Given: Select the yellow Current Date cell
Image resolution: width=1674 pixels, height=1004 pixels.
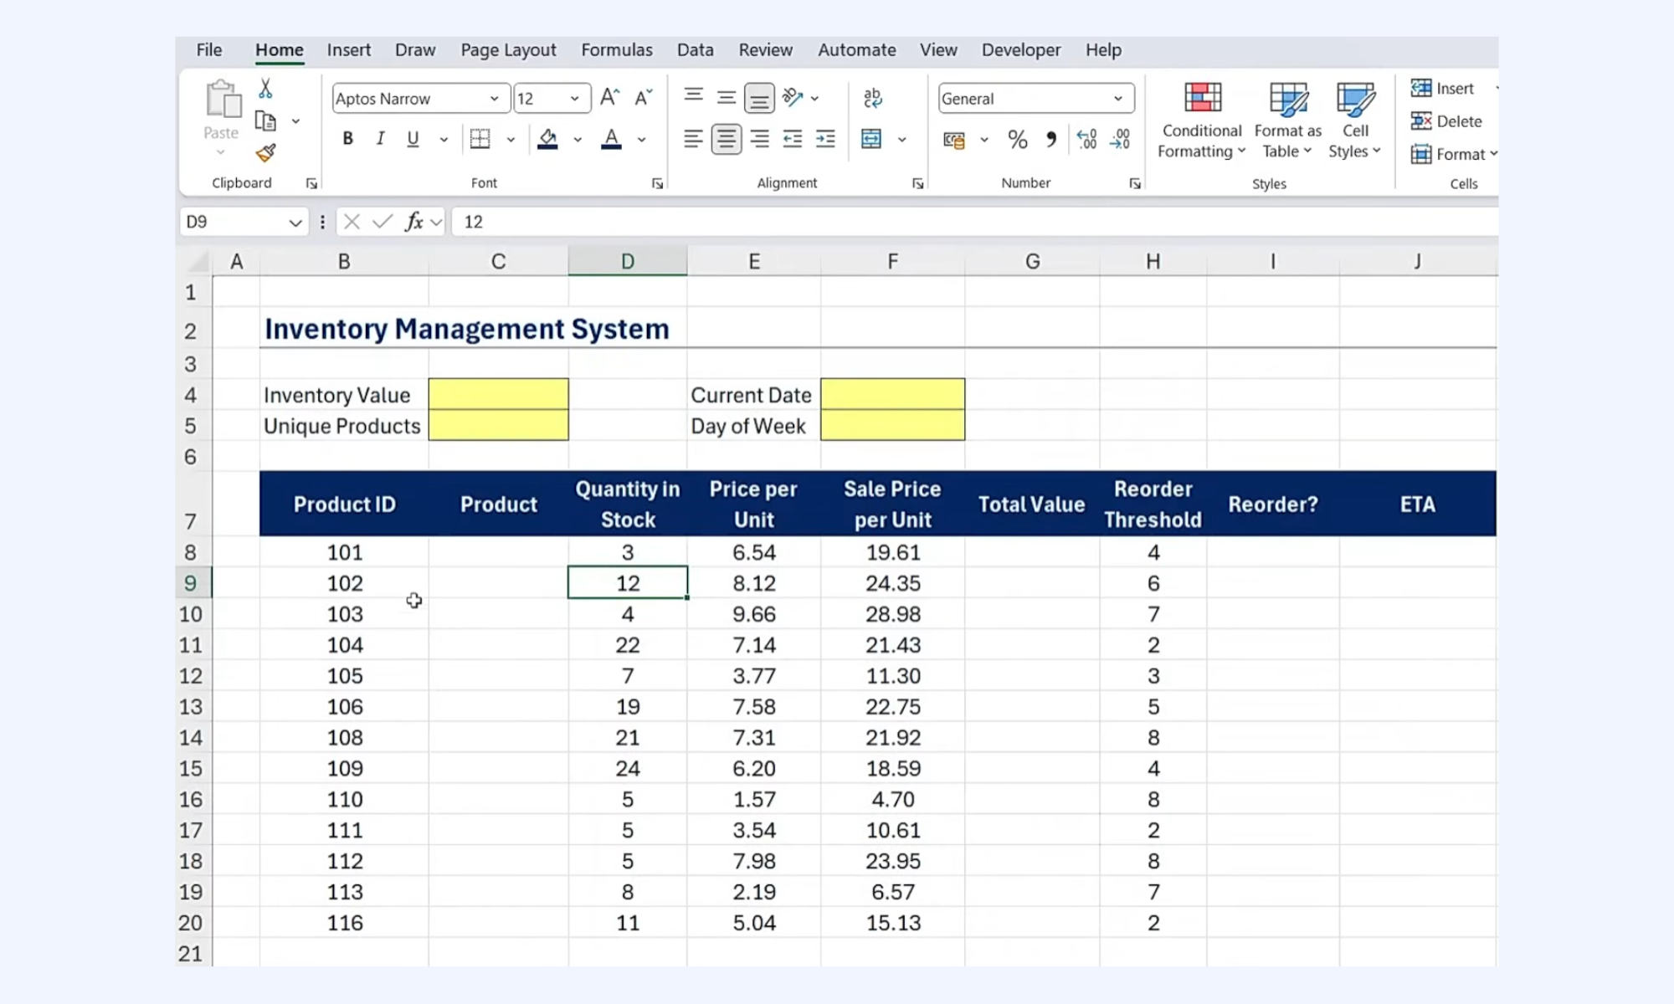Looking at the screenshot, I should coord(893,394).
